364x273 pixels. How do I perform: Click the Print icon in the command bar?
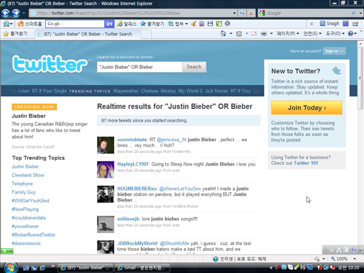(x=264, y=34)
